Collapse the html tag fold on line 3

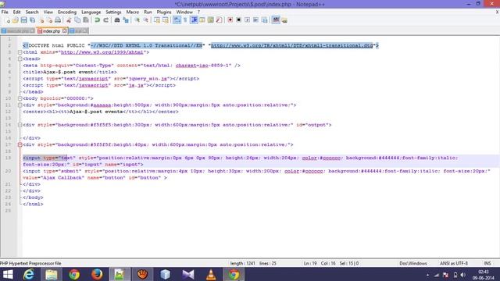20,52
